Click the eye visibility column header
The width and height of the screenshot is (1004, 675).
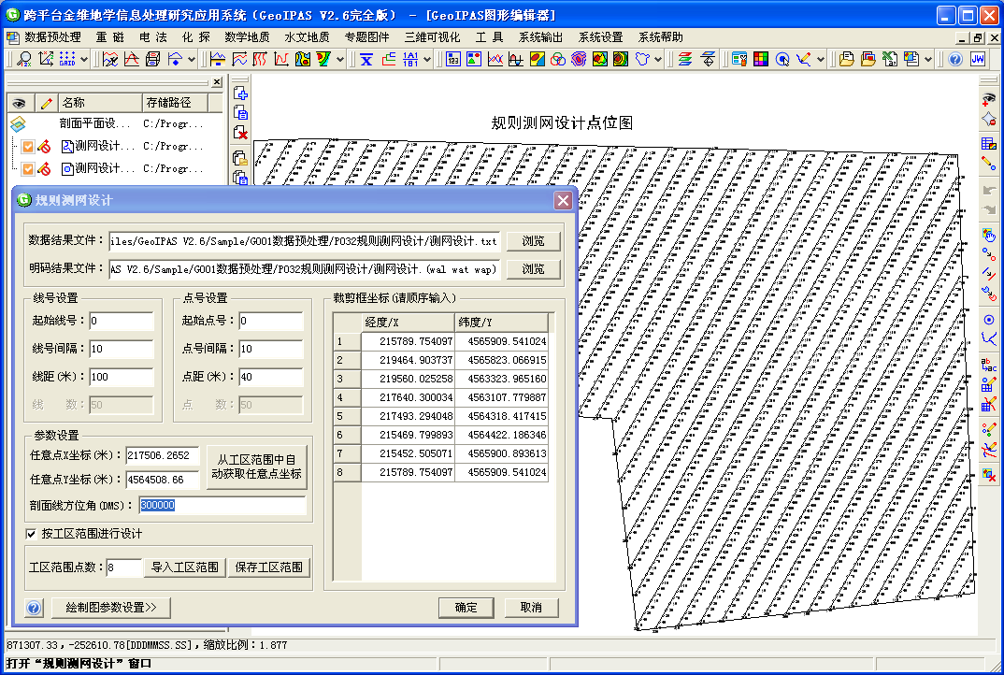pos(20,103)
